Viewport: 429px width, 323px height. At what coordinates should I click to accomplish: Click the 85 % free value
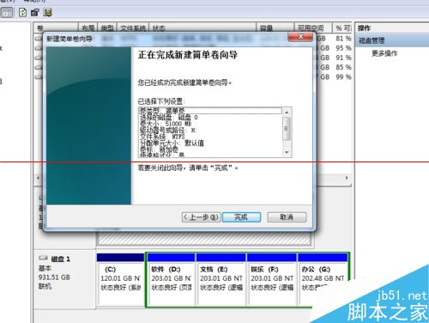click(343, 67)
